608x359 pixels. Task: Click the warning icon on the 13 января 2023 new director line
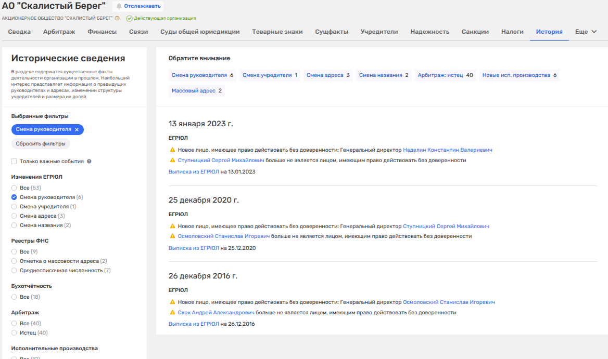[x=172, y=150]
